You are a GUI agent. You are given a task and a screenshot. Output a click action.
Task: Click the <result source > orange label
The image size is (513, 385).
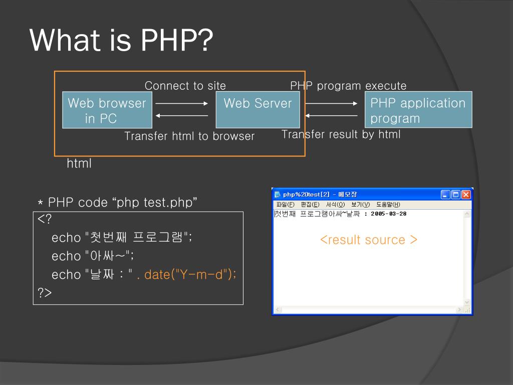(369, 240)
